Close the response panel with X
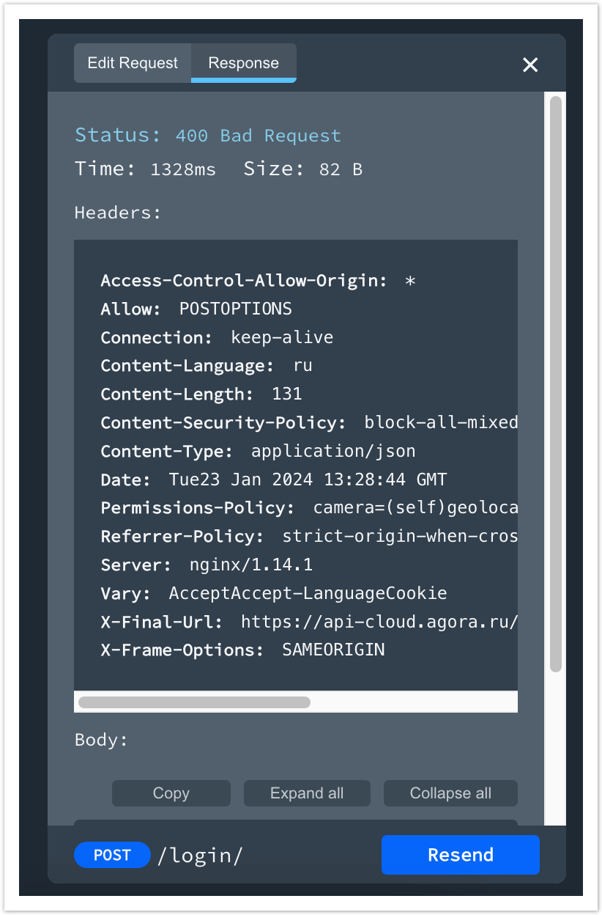Screen dimensions: 602x915 530,65
